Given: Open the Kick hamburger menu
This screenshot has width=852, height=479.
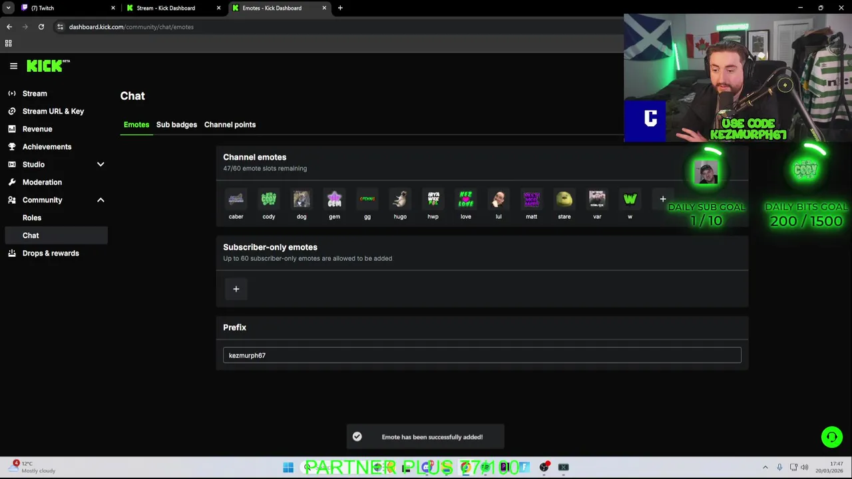Looking at the screenshot, I should pos(13,66).
